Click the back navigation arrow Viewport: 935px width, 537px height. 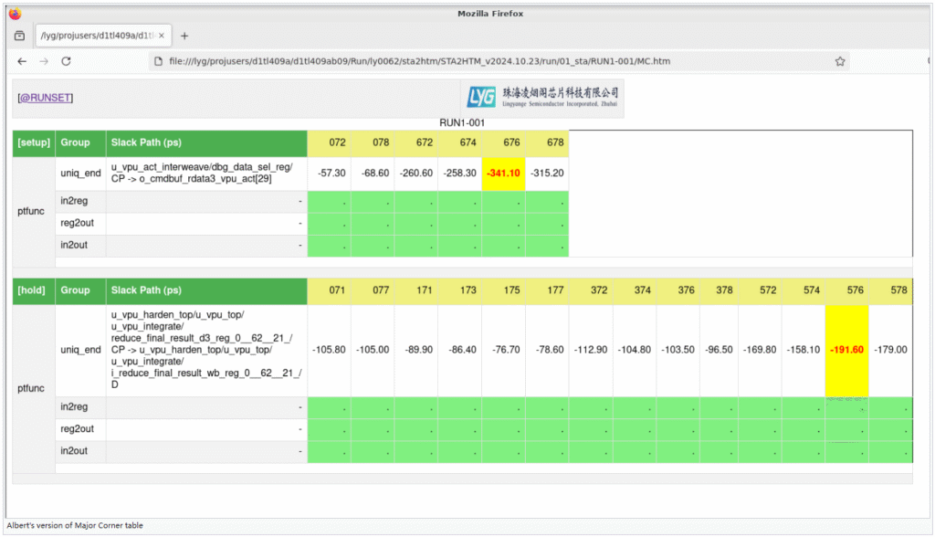22,61
